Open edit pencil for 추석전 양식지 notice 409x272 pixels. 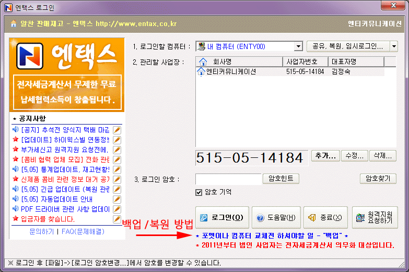point(117,130)
